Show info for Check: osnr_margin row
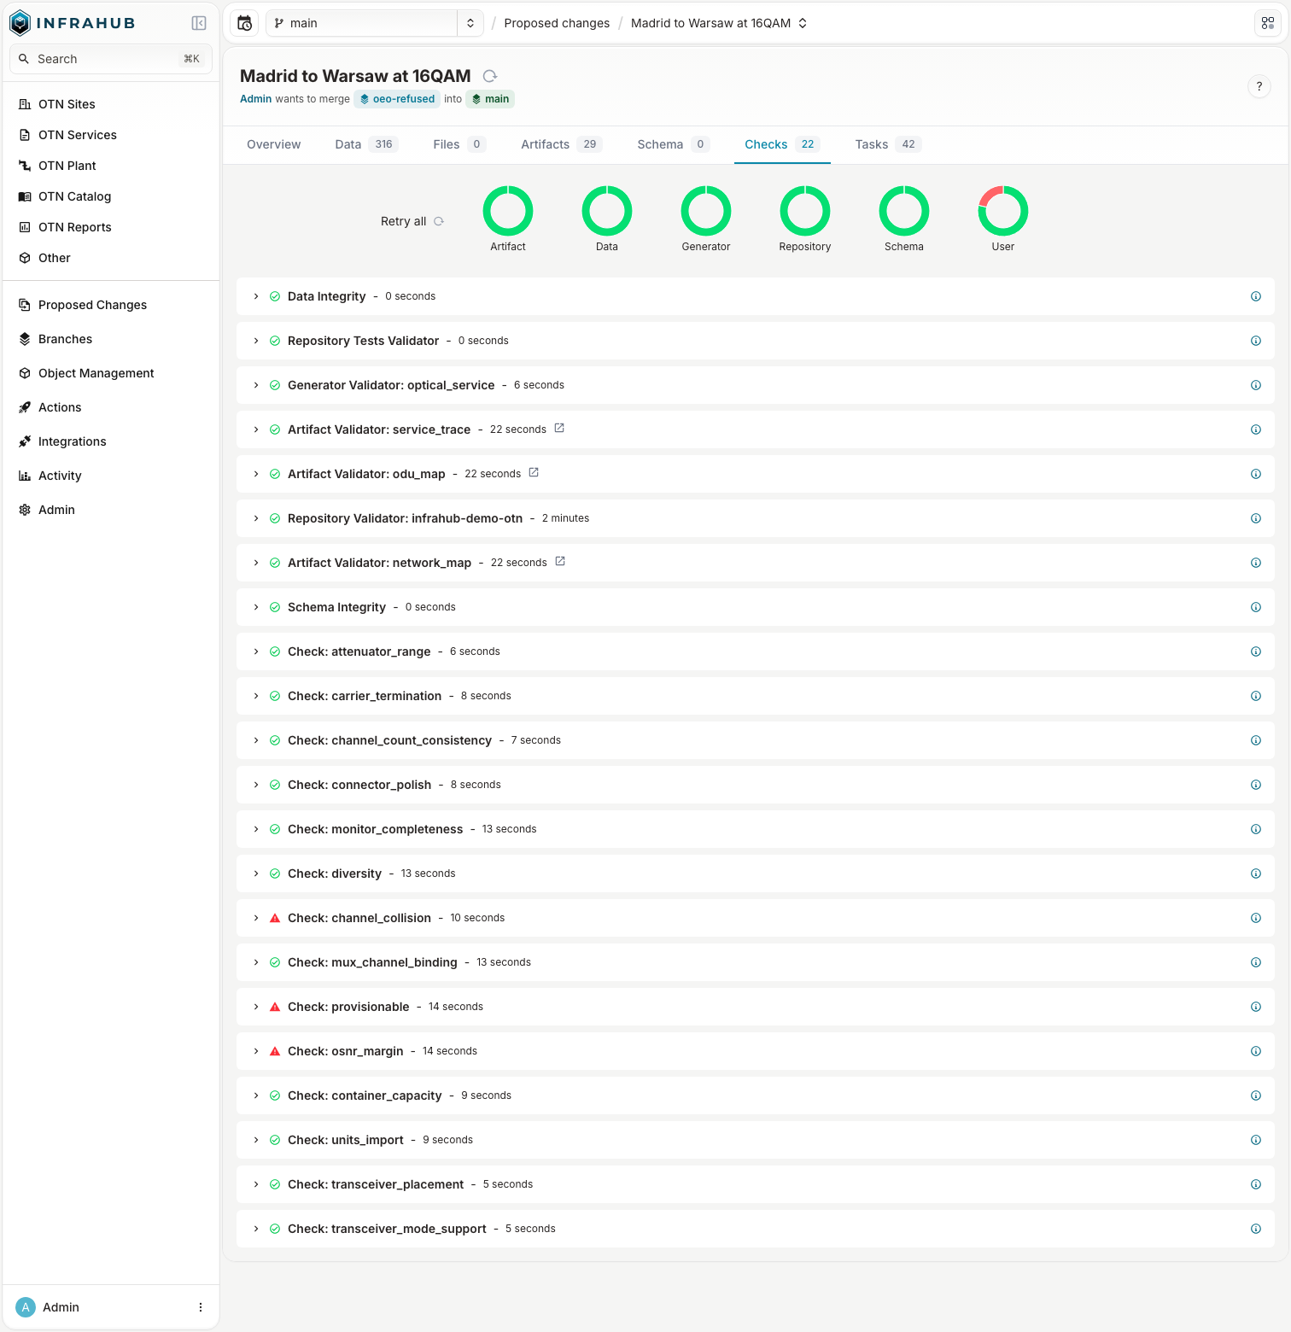Viewport: 1291px width, 1332px height. point(1256,1051)
